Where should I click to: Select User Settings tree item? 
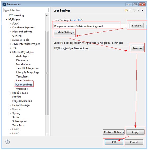24,85
